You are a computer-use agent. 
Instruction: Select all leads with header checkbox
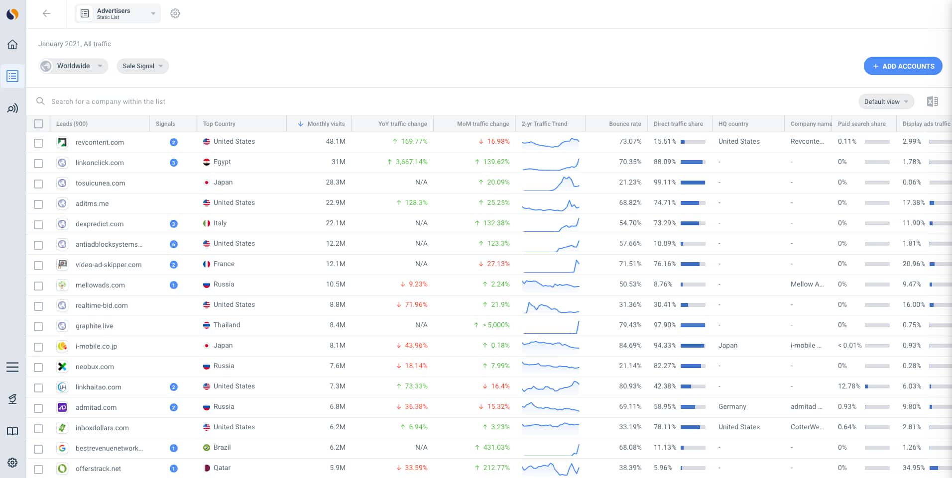coord(38,124)
